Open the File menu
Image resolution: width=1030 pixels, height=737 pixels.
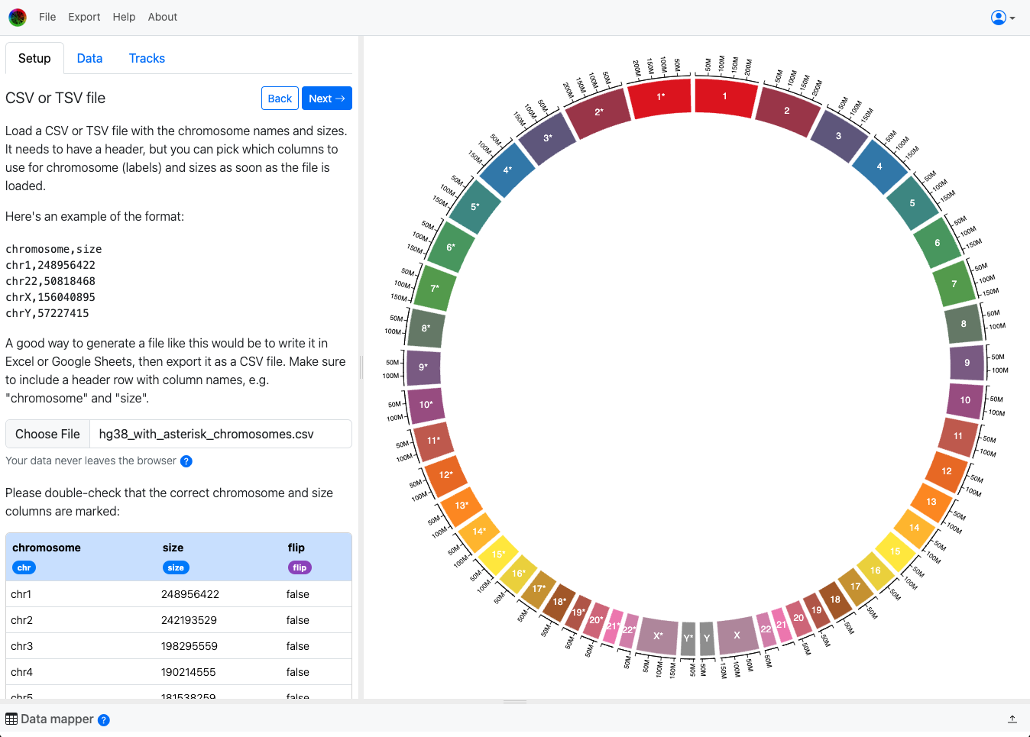click(x=47, y=17)
